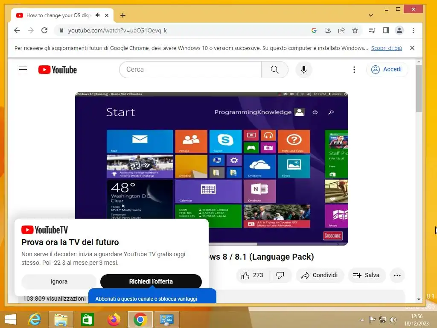Reload the YouTube page

[x=44, y=30]
